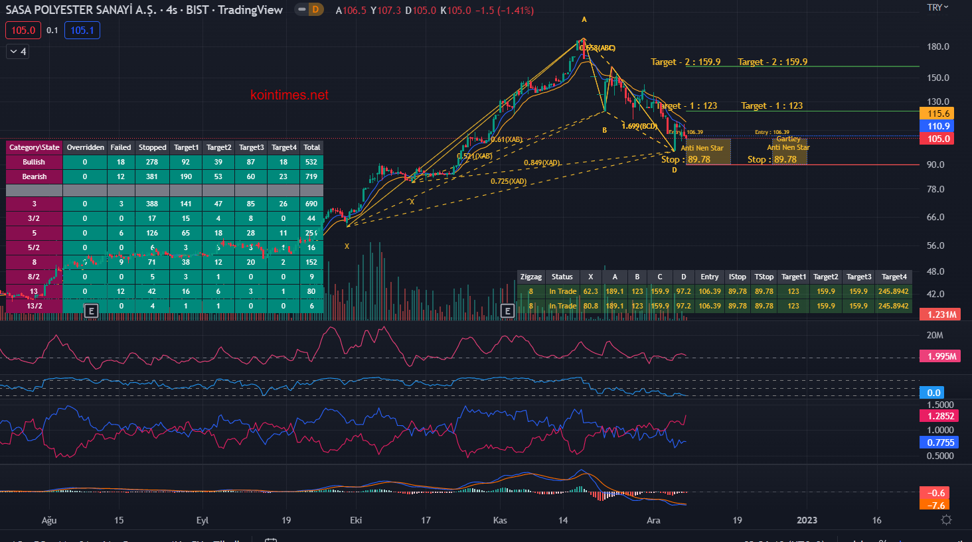Click the orange 115.6 price axis label
Viewport: 972px width, 542px height.
(938, 113)
